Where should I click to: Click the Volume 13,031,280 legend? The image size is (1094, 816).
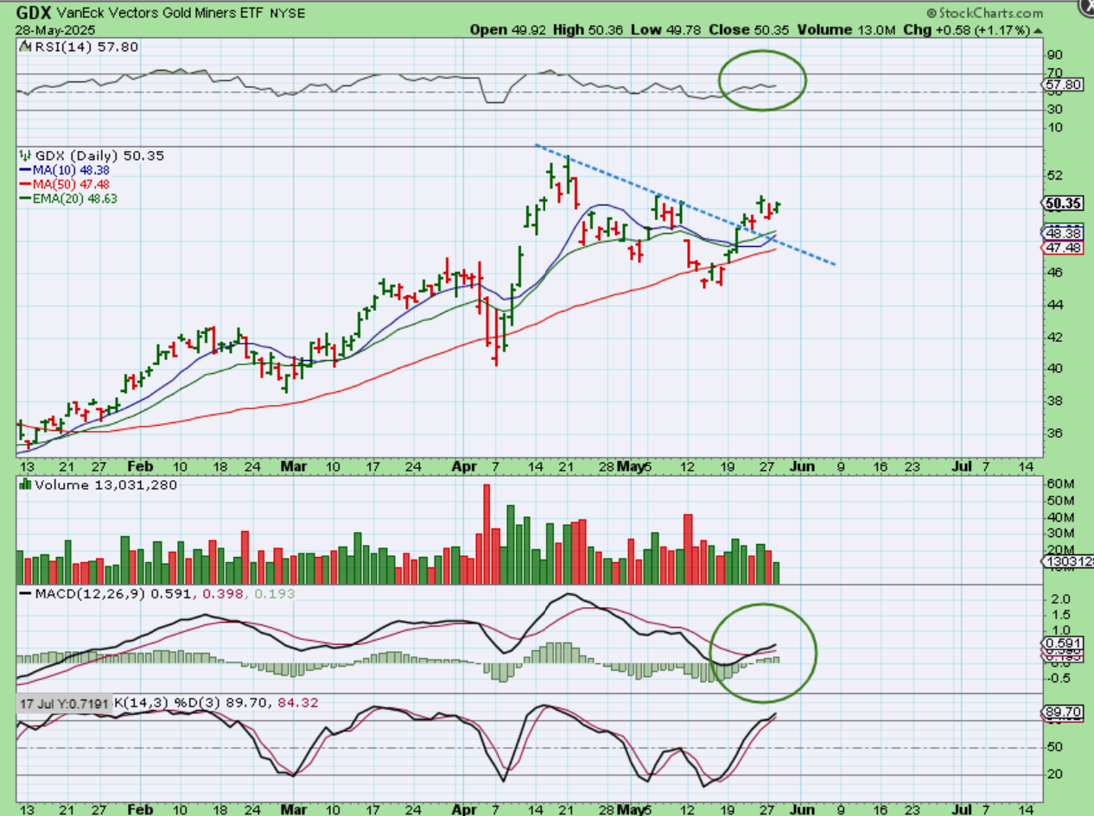tap(99, 485)
